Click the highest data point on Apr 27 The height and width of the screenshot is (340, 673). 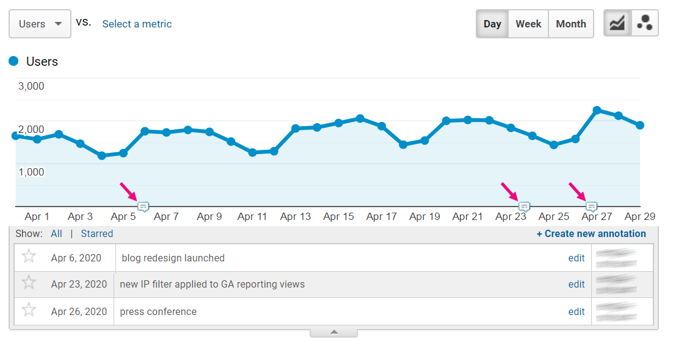coord(597,110)
